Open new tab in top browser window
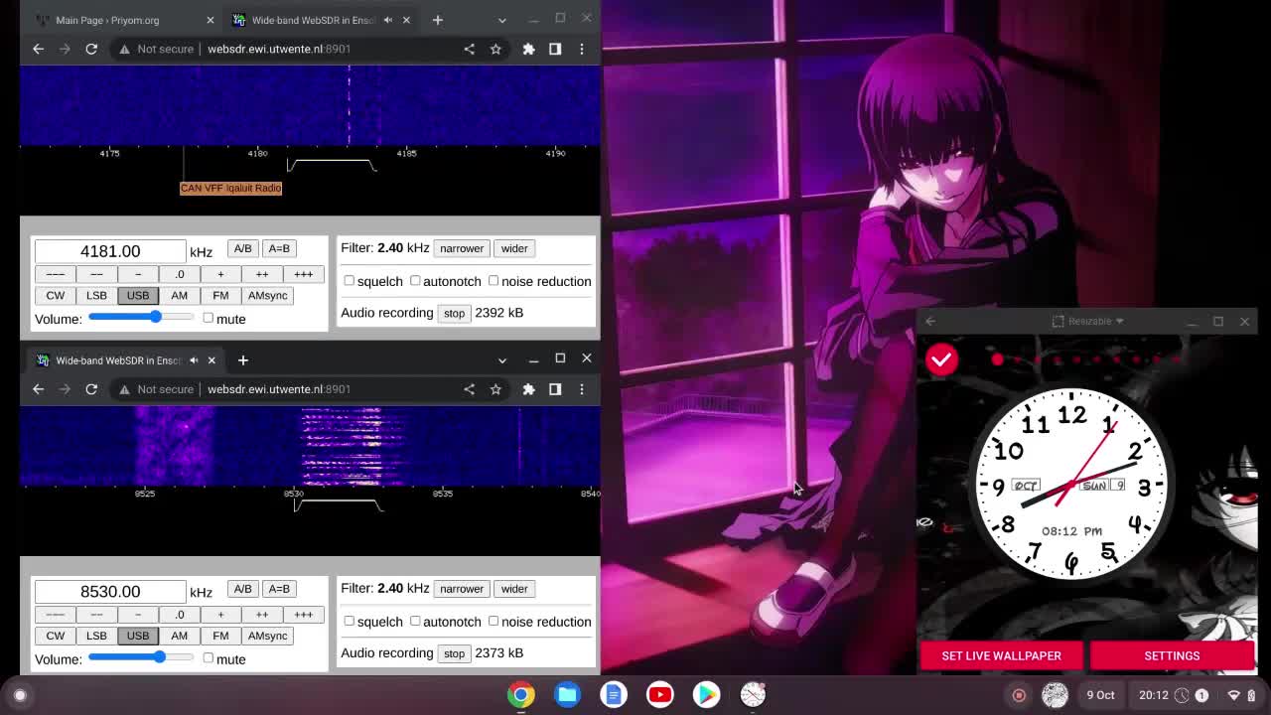Image resolution: width=1271 pixels, height=715 pixels. click(437, 20)
